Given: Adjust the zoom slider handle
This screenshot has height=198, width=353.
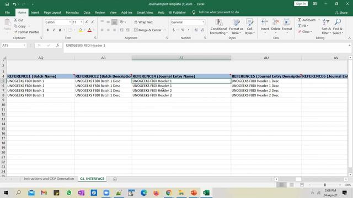Looking at the screenshot, I should pyautogui.click(x=325, y=185).
